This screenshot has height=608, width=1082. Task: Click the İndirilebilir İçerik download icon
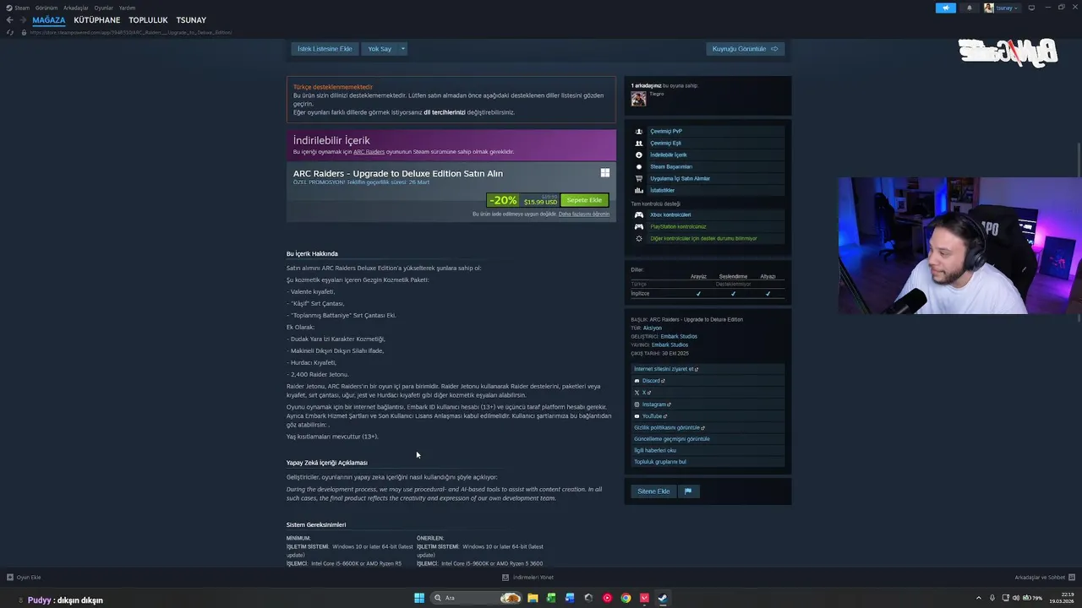(x=639, y=155)
